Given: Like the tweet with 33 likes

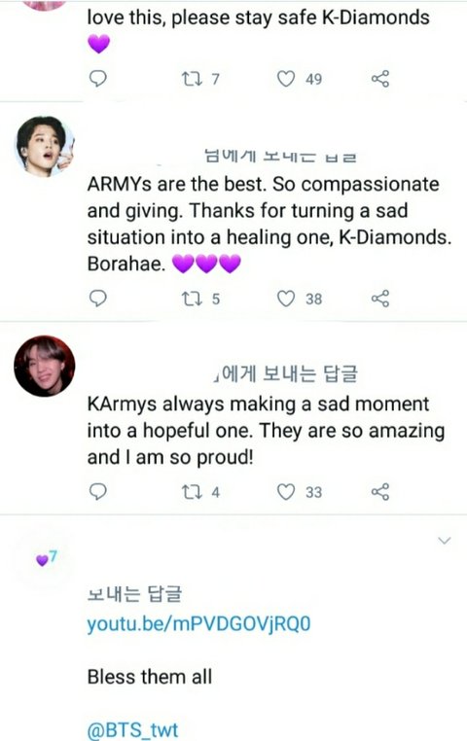Looking at the screenshot, I should [x=285, y=491].
